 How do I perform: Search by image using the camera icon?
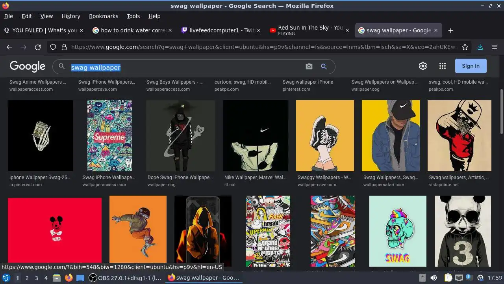309,67
